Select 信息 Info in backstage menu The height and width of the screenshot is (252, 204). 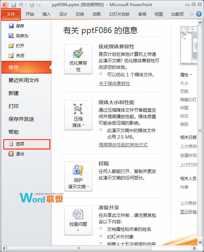(x=27, y=67)
